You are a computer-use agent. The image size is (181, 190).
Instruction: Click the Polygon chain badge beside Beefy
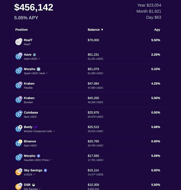36,127
